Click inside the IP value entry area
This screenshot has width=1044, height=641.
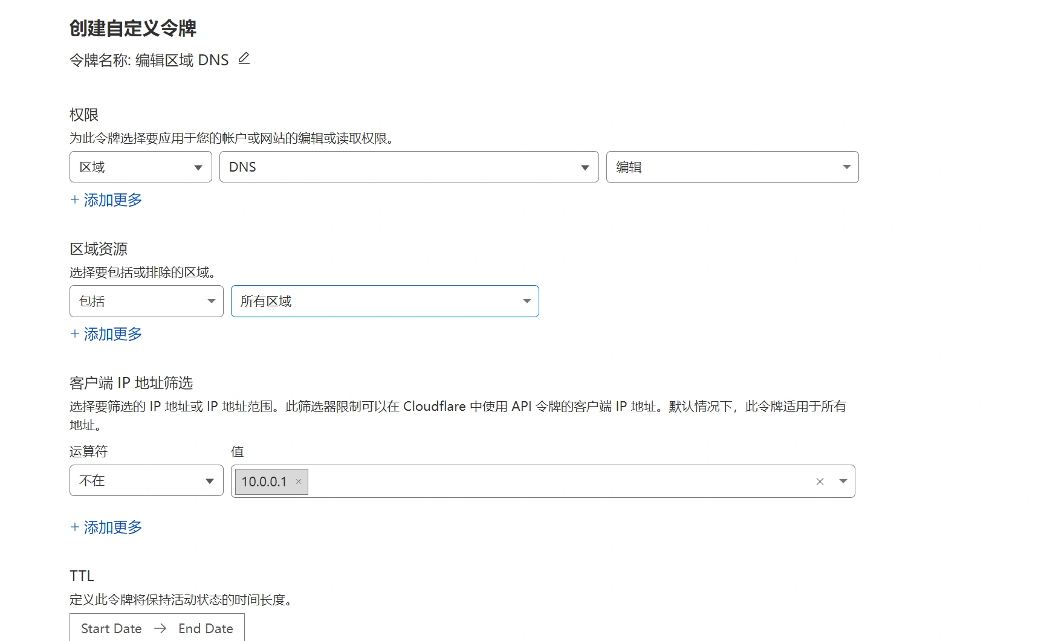pos(544,482)
